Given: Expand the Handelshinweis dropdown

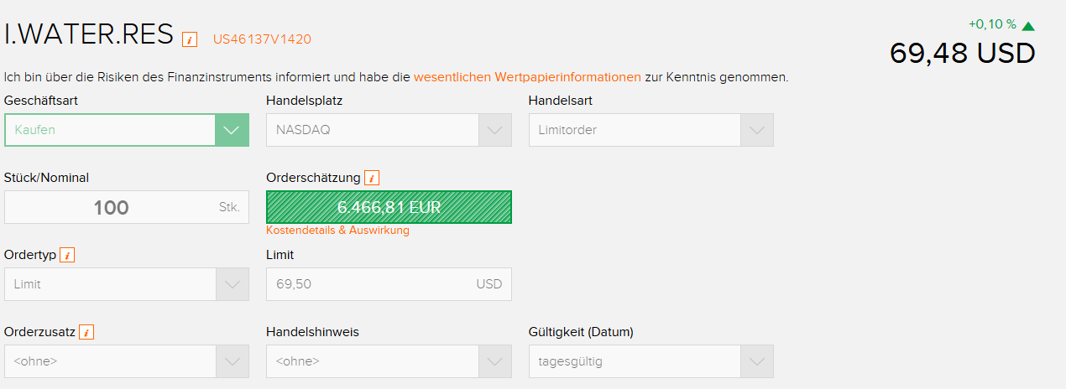Looking at the screenshot, I should (x=494, y=361).
